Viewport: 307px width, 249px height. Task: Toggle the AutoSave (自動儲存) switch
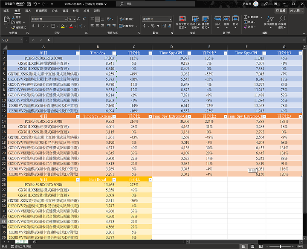(20, 4)
